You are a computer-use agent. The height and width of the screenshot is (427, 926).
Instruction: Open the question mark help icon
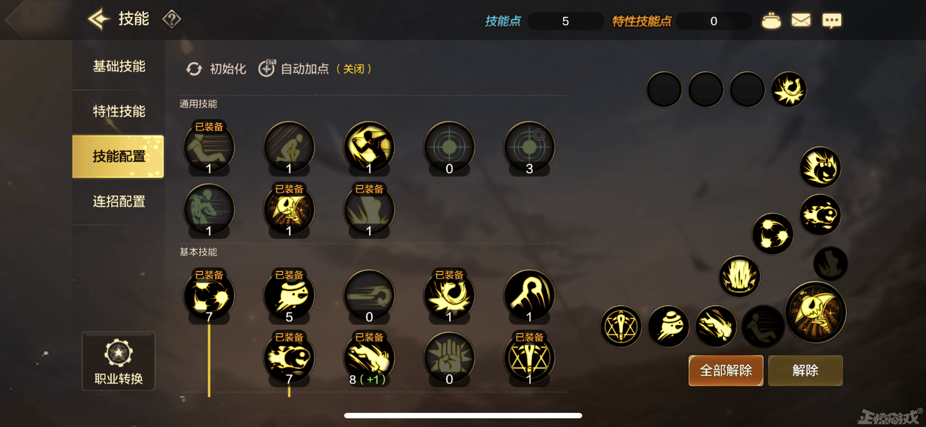click(171, 19)
